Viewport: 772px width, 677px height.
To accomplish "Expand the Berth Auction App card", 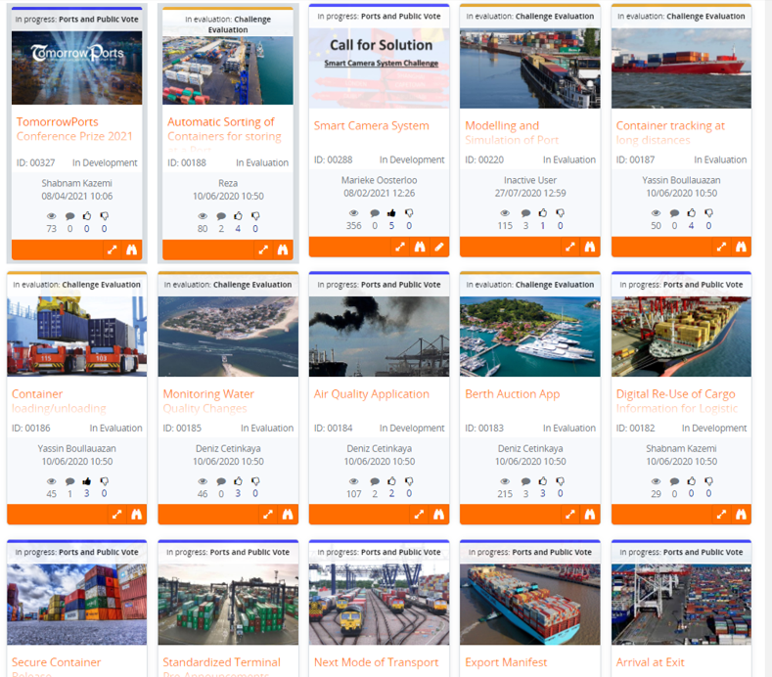I will pos(570,515).
